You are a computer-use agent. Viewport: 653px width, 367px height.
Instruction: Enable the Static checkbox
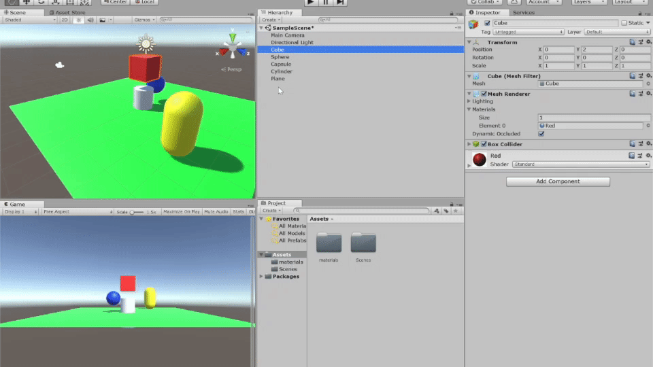(x=624, y=23)
